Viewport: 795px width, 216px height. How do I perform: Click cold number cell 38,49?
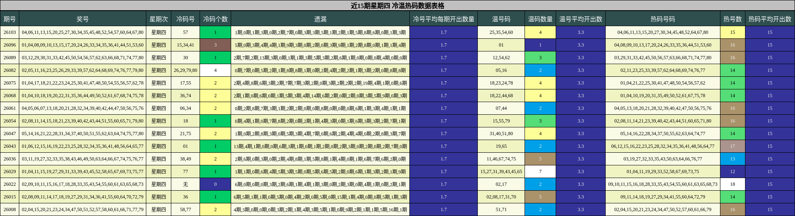[x=185, y=159]
